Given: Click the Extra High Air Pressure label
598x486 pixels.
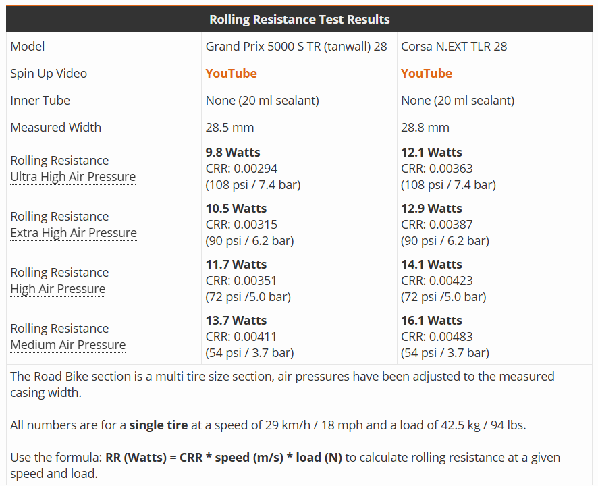Looking at the screenshot, I should click(74, 233).
